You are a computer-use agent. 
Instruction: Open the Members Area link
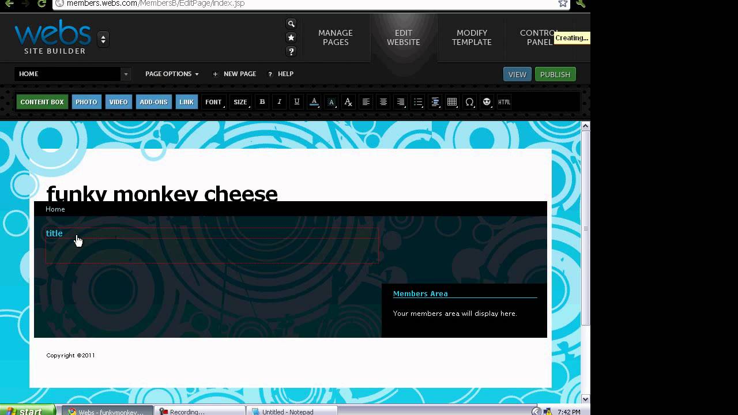(420, 293)
